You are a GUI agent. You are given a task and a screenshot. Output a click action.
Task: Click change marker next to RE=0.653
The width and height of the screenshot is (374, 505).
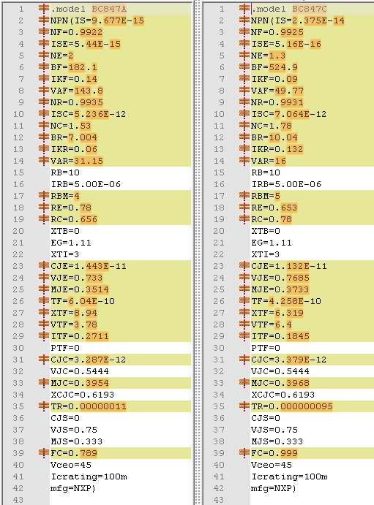click(244, 208)
